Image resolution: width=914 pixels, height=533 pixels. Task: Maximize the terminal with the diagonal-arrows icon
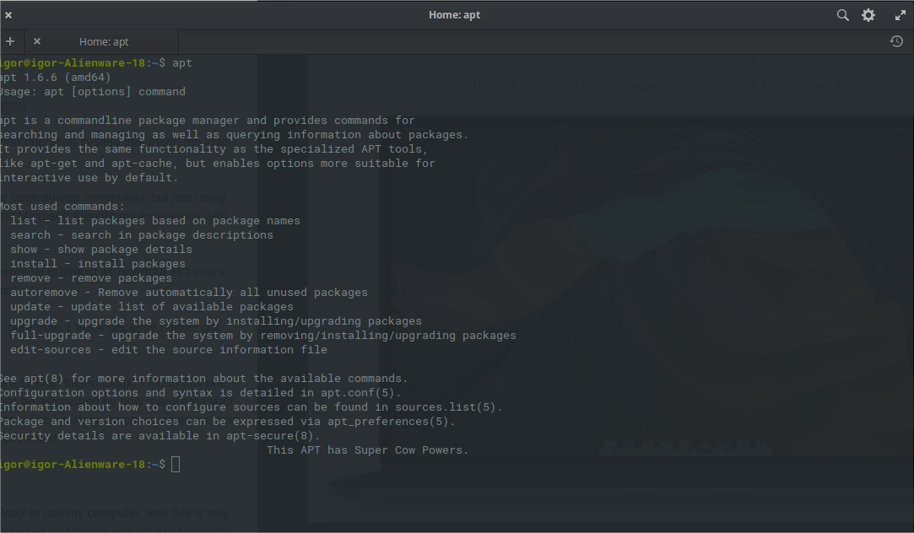pos(900,15)
